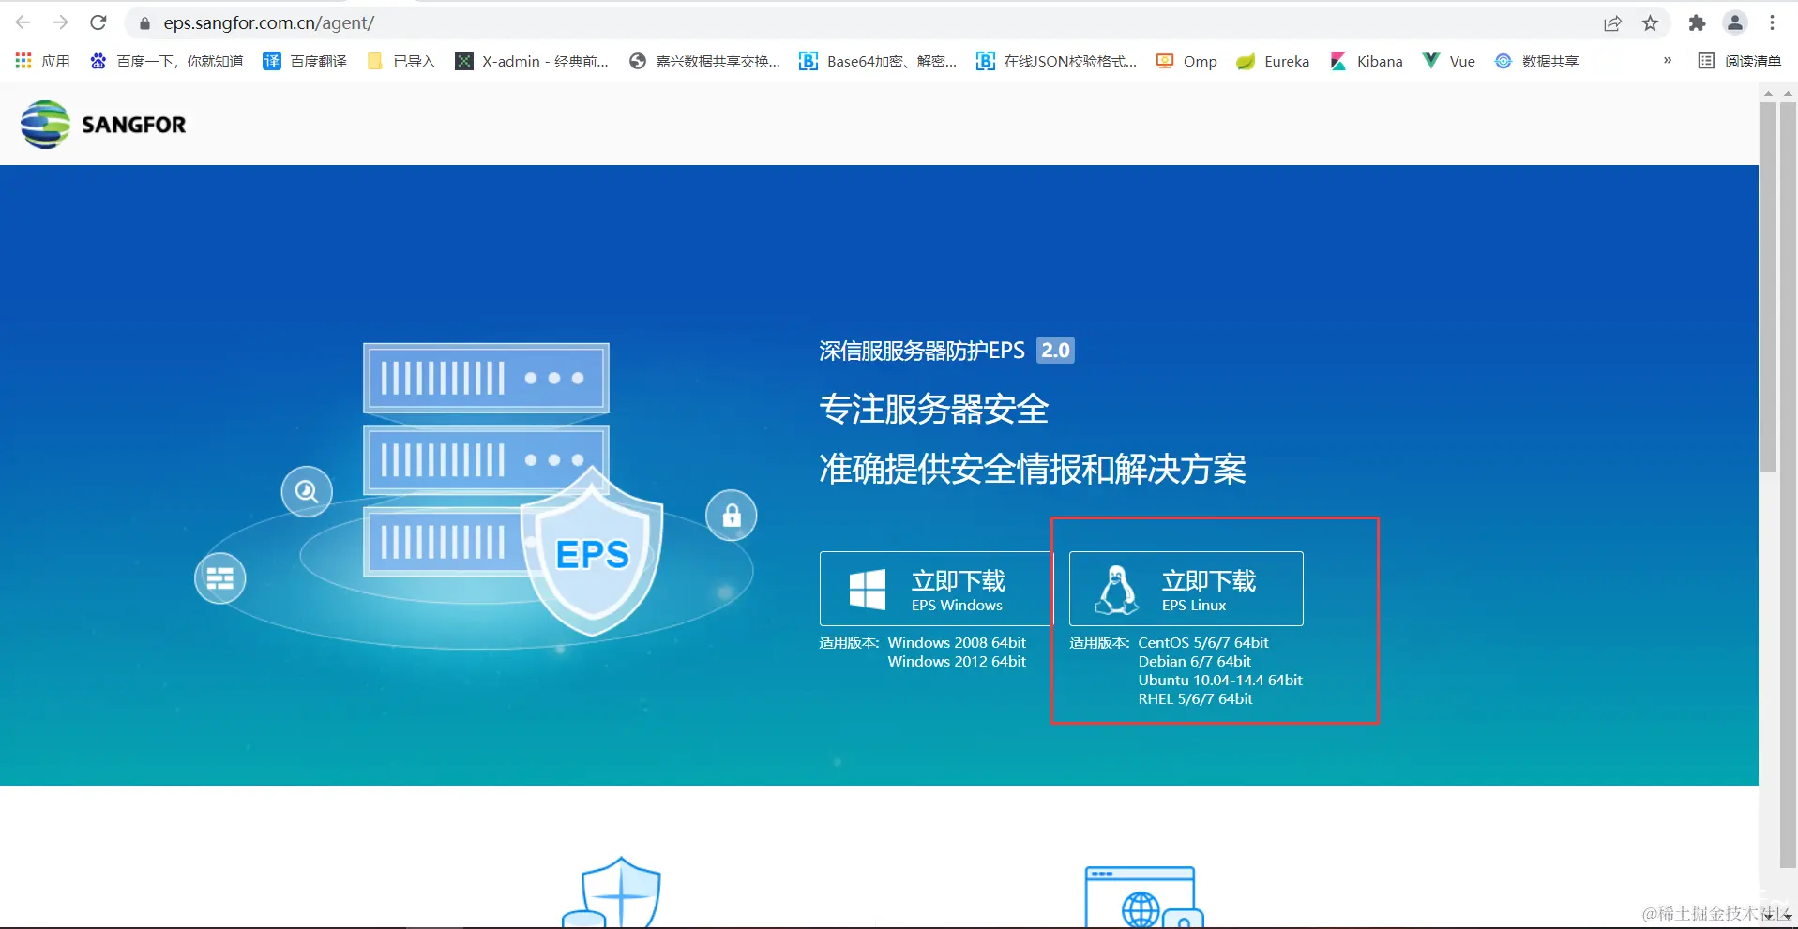Open the 应用 apps shortcut
The image size is (1798, 929).
point(42,61)
